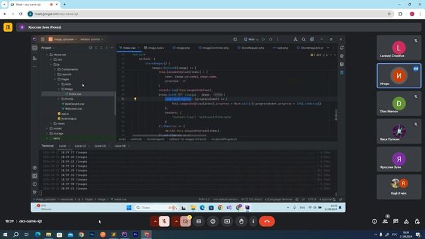Screen dimensions: 425x239
Task: Open tab search dropdown in browser
Action: (5, 5)
